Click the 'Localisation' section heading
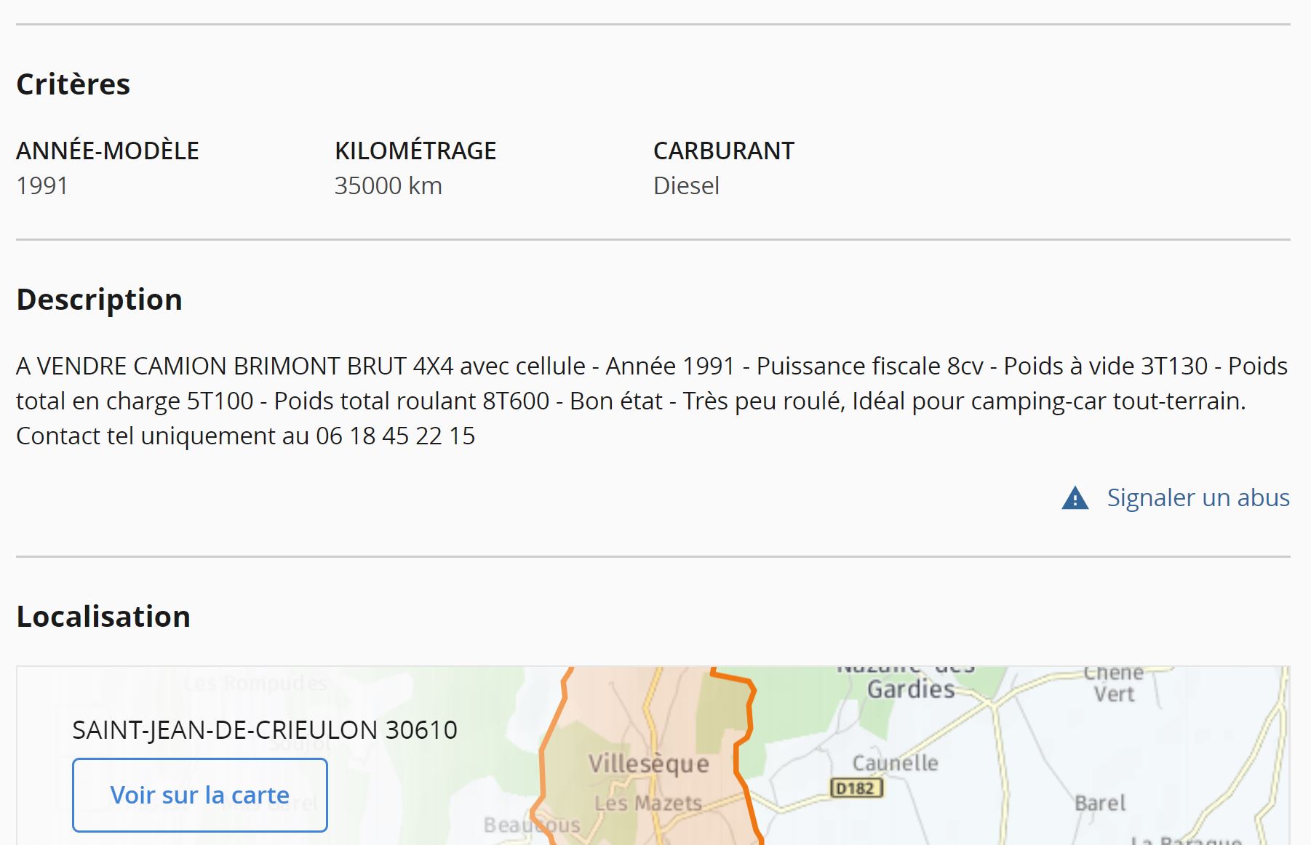 point(103,617)
